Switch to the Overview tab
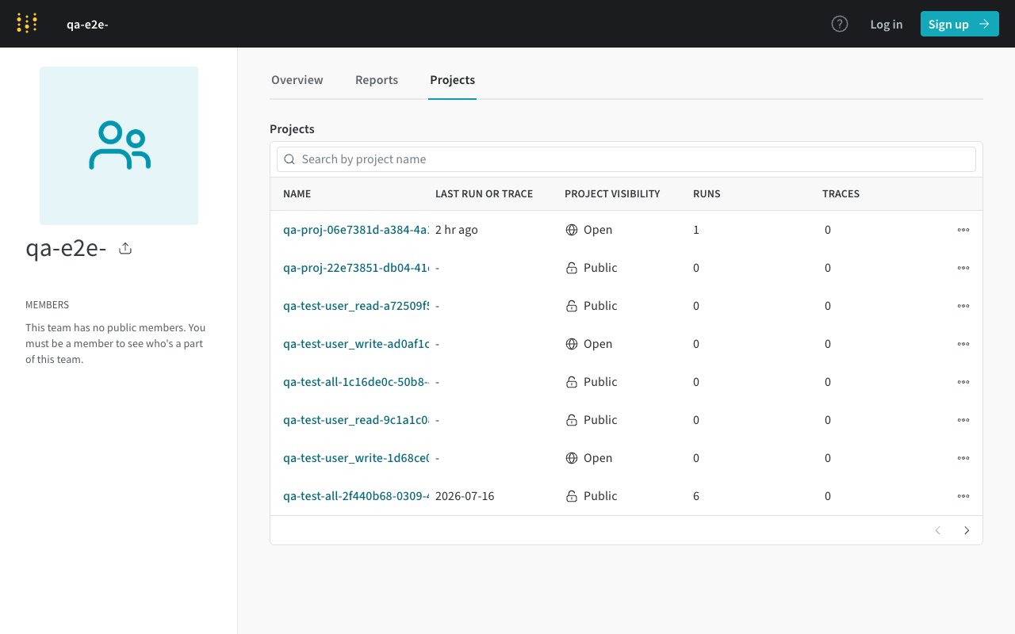Image resolution: width=1015 pixels, height=634 pixels. 297,80
